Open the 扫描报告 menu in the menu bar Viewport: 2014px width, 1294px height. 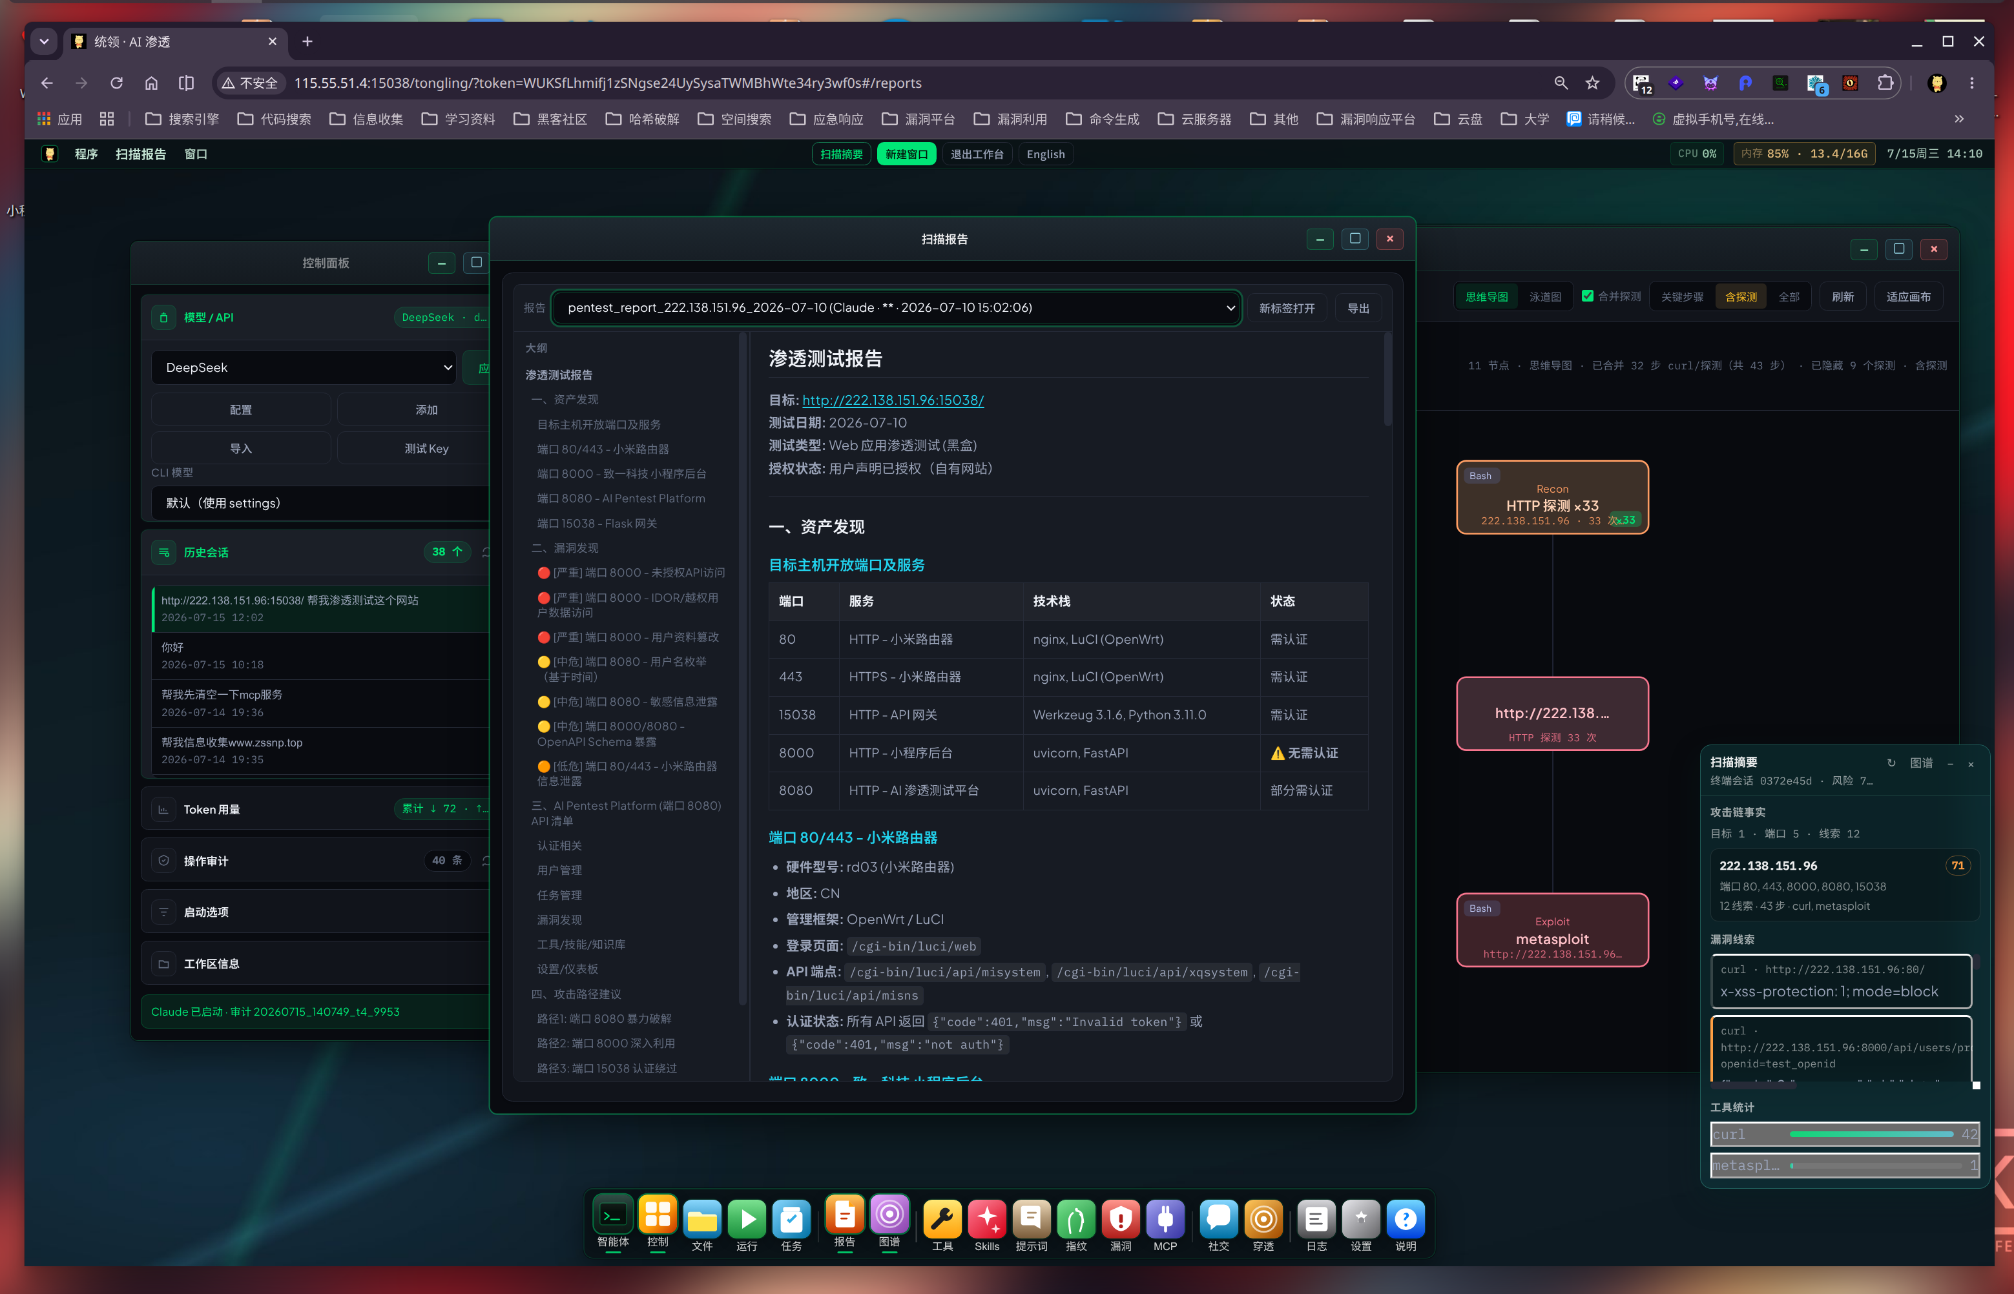click(x=140, y=154)
